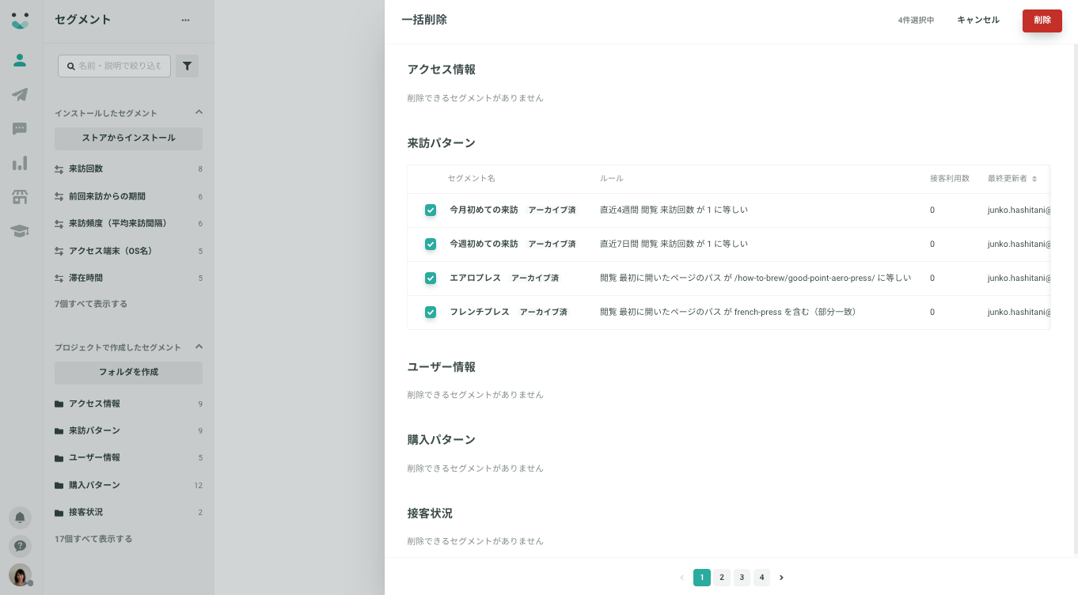This screenshot has width=1078, height=595.
Task: Click the ストアからインストール button
Action: point(128,138)
